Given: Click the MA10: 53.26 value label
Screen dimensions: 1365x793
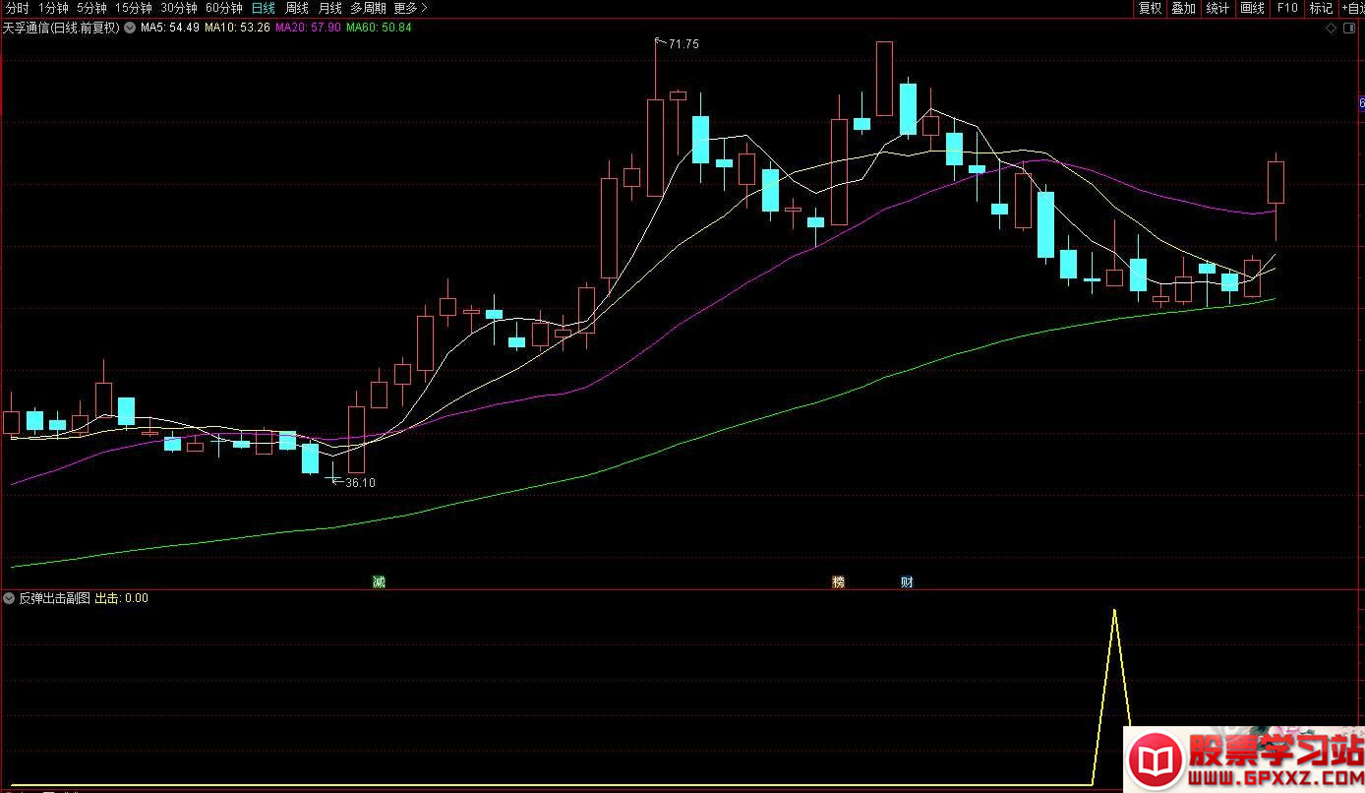Looking at the screenshot, I should 237,28.
